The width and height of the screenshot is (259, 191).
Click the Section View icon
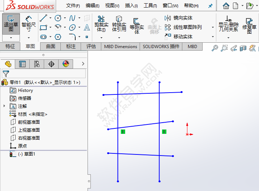243,48
